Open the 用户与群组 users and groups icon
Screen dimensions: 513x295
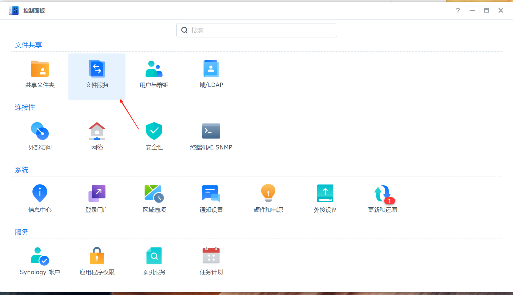click(154, 69)
